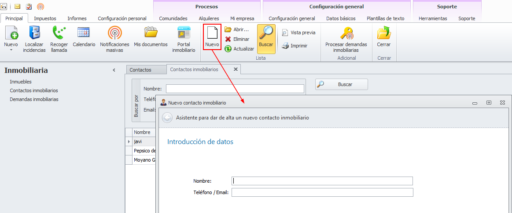The width and height of the screenshot is (512, 213).
Task: Open the Soporte ribbon tab
Action: click(x=467, y=18)
